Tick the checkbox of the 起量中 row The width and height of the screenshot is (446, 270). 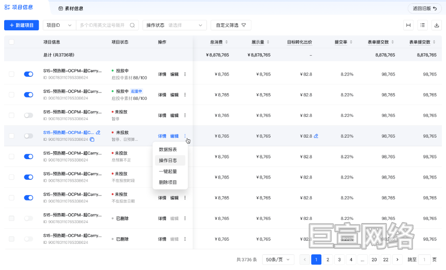pos(11,95)
